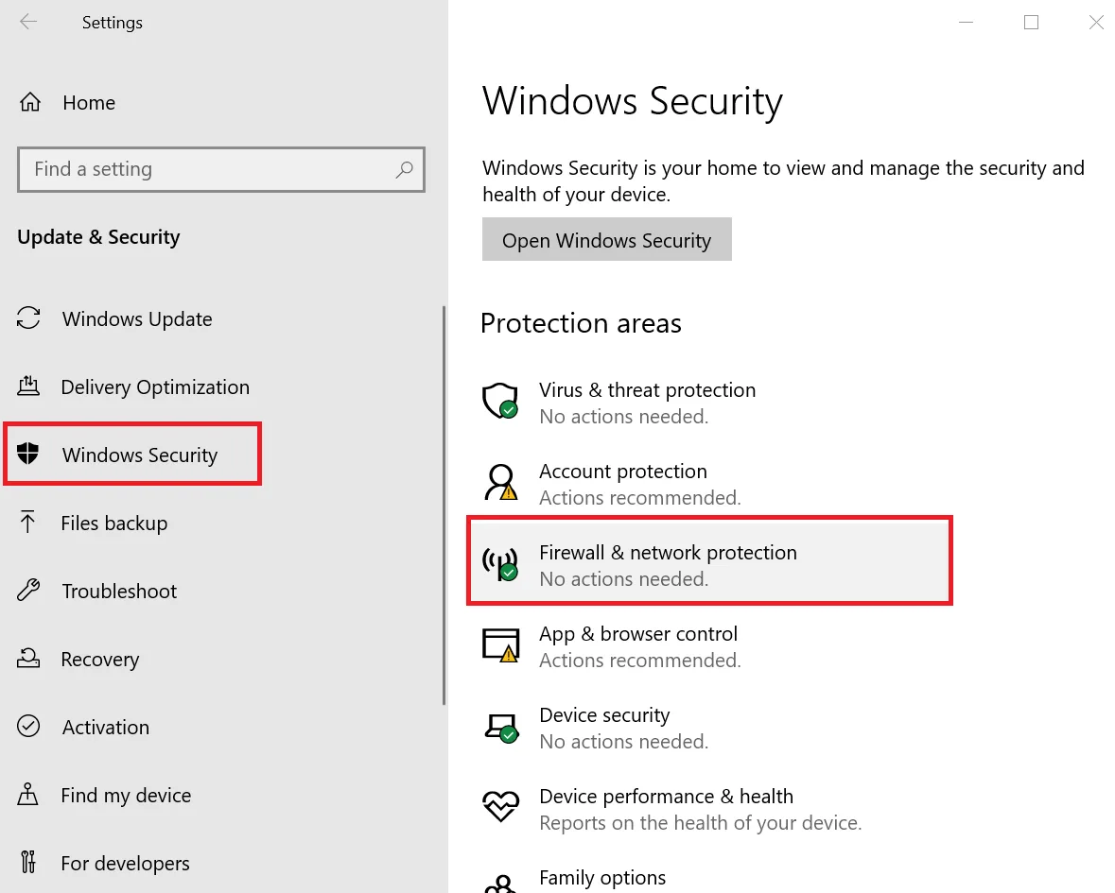This screenshot has height=893, width=1115.
Task: Click the Device security laptop icon
Action: 499,726
